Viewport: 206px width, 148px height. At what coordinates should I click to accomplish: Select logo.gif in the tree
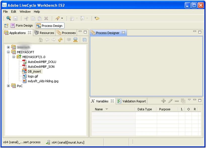click(33, 76)
